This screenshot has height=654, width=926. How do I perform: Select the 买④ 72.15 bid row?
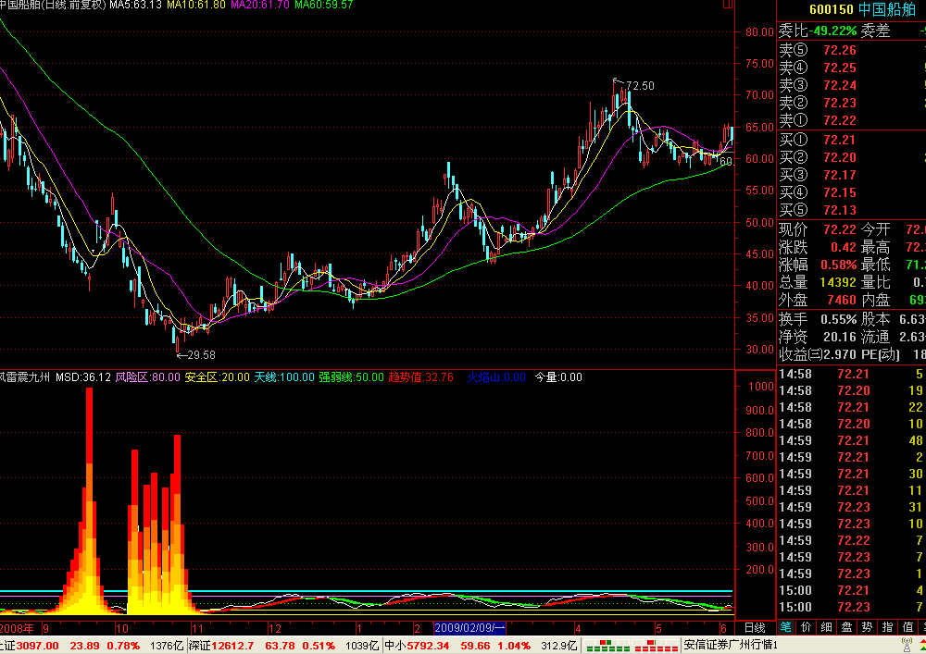pos(852,192)
